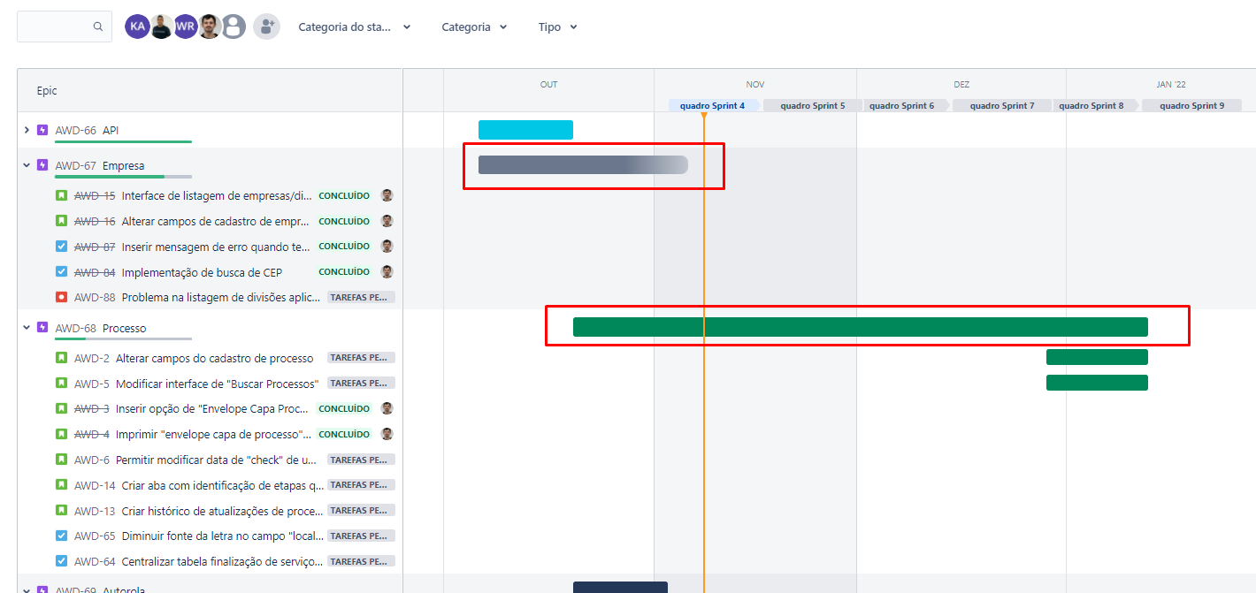Viewport: 1256px width, 593px height.
Task: Click assignee avatar on AWD-84 row
Action: (387, 271)
